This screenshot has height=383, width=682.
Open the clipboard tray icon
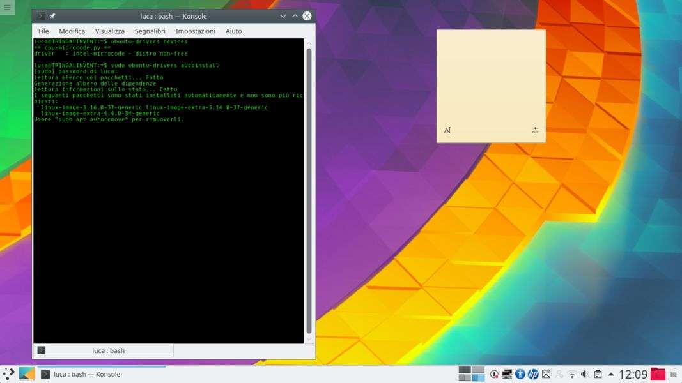coord(598,374)
